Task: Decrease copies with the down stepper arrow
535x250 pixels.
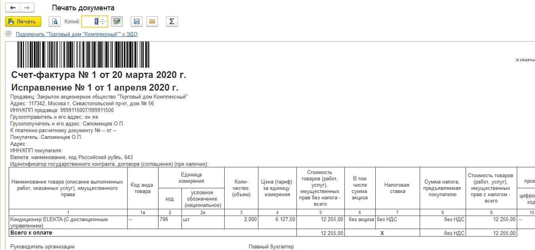Action: pos(103,24)
